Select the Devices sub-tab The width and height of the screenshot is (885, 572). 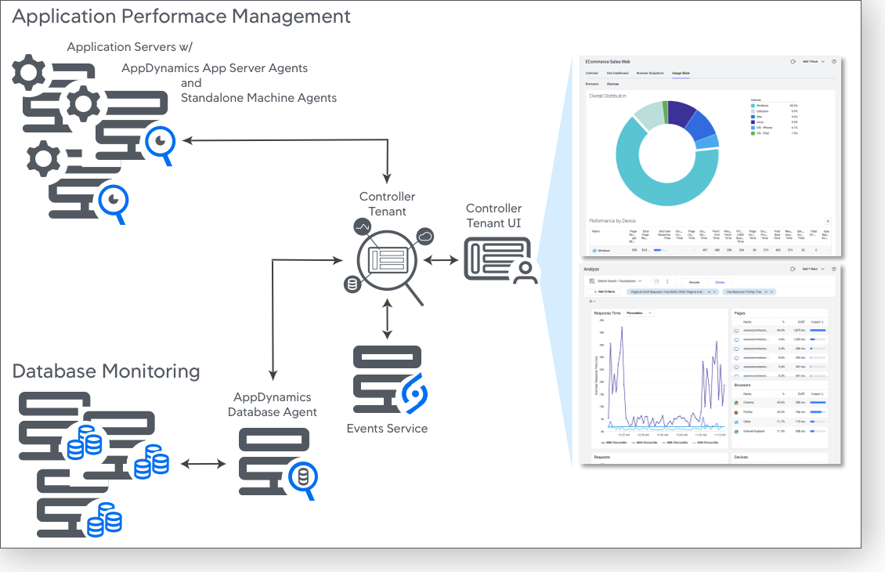coord(612,84)
